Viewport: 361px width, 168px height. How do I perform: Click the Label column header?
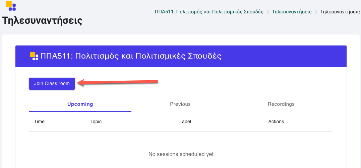(185, 121)
